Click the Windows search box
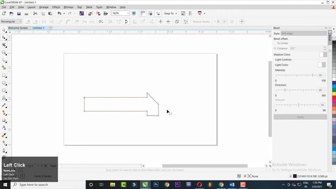This screenshot has width=336, height=189. point(48,184)
